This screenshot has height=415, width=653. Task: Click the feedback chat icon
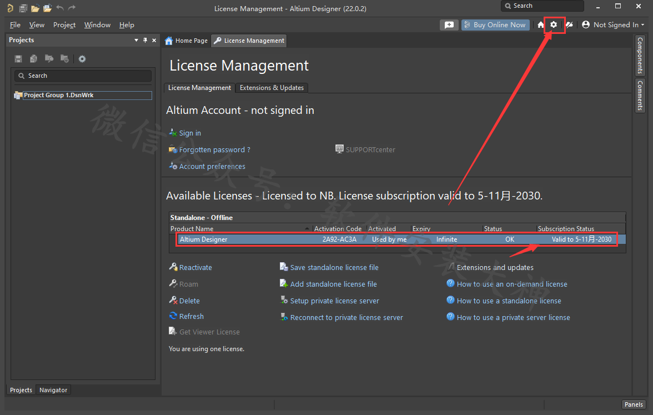449,25
